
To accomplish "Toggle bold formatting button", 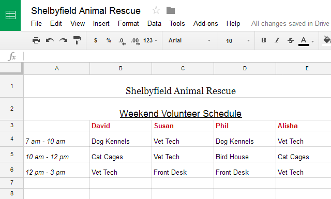I will (x=264, y=40).
